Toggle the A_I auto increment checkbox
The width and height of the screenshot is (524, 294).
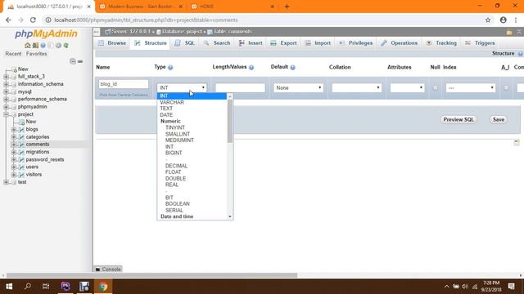click(506, 87)
